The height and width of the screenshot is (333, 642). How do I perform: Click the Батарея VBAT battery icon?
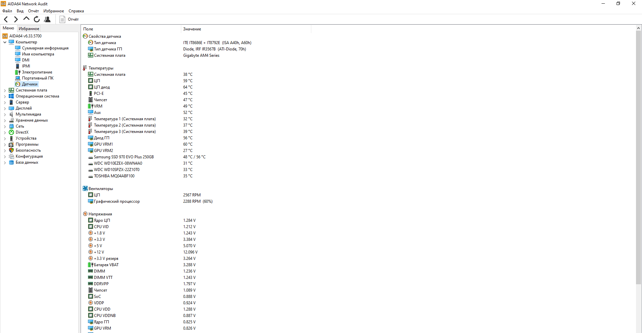click(90, 265)
